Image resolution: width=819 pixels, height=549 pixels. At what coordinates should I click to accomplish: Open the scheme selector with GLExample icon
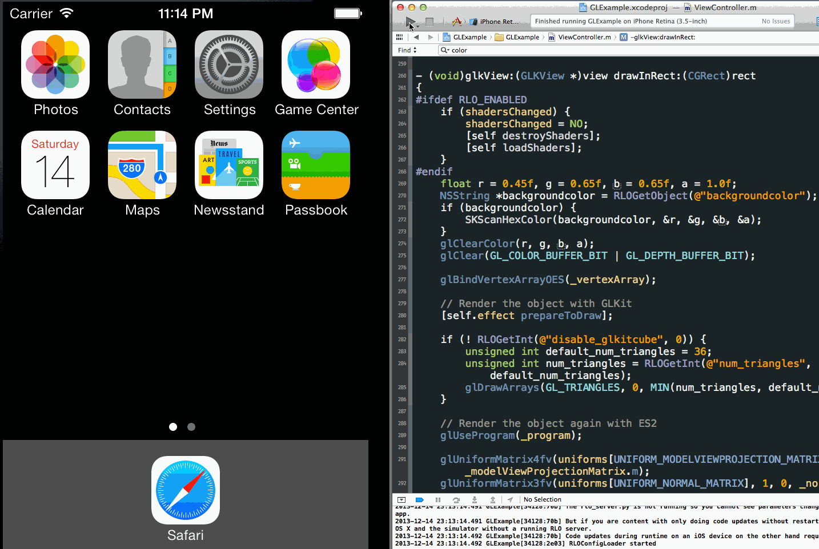pos(457,22)
